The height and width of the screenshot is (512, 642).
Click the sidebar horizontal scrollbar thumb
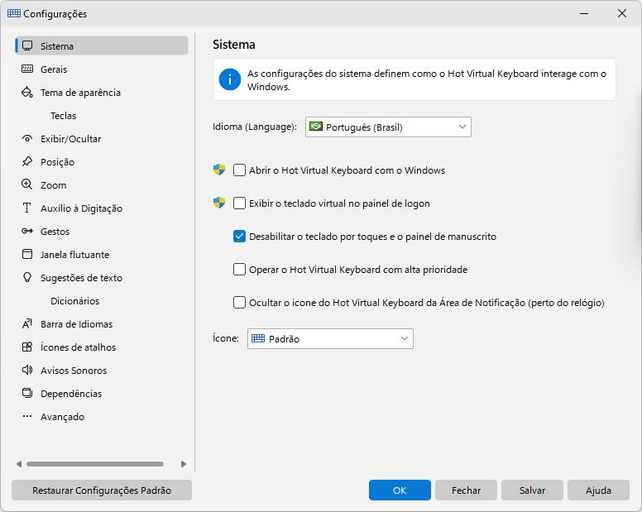pos(95,464)
